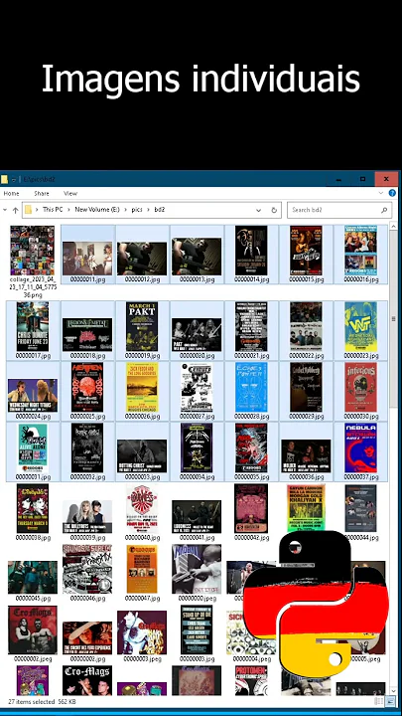This screenshot has width=402, height=716.
Task: Navigate to the pics breadcrumb
Action: (137, 210)
